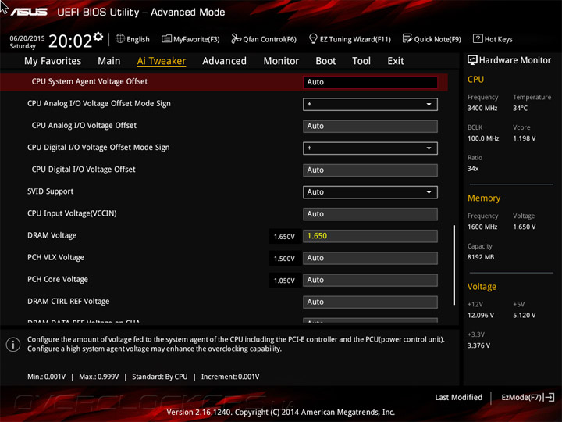Image resolution: width=562 pixels, height=422 pixels.
Task: Click the Quick Note pencil icon
Action: (407, 38)
